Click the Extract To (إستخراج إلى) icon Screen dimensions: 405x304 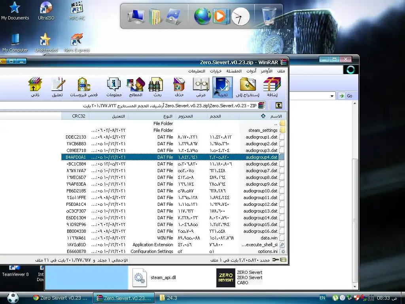248,87
